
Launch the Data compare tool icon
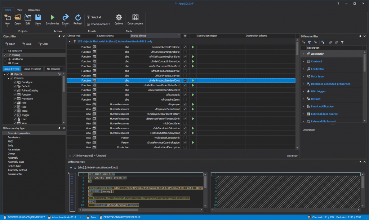pyautogui.click(x=135, y=19)
